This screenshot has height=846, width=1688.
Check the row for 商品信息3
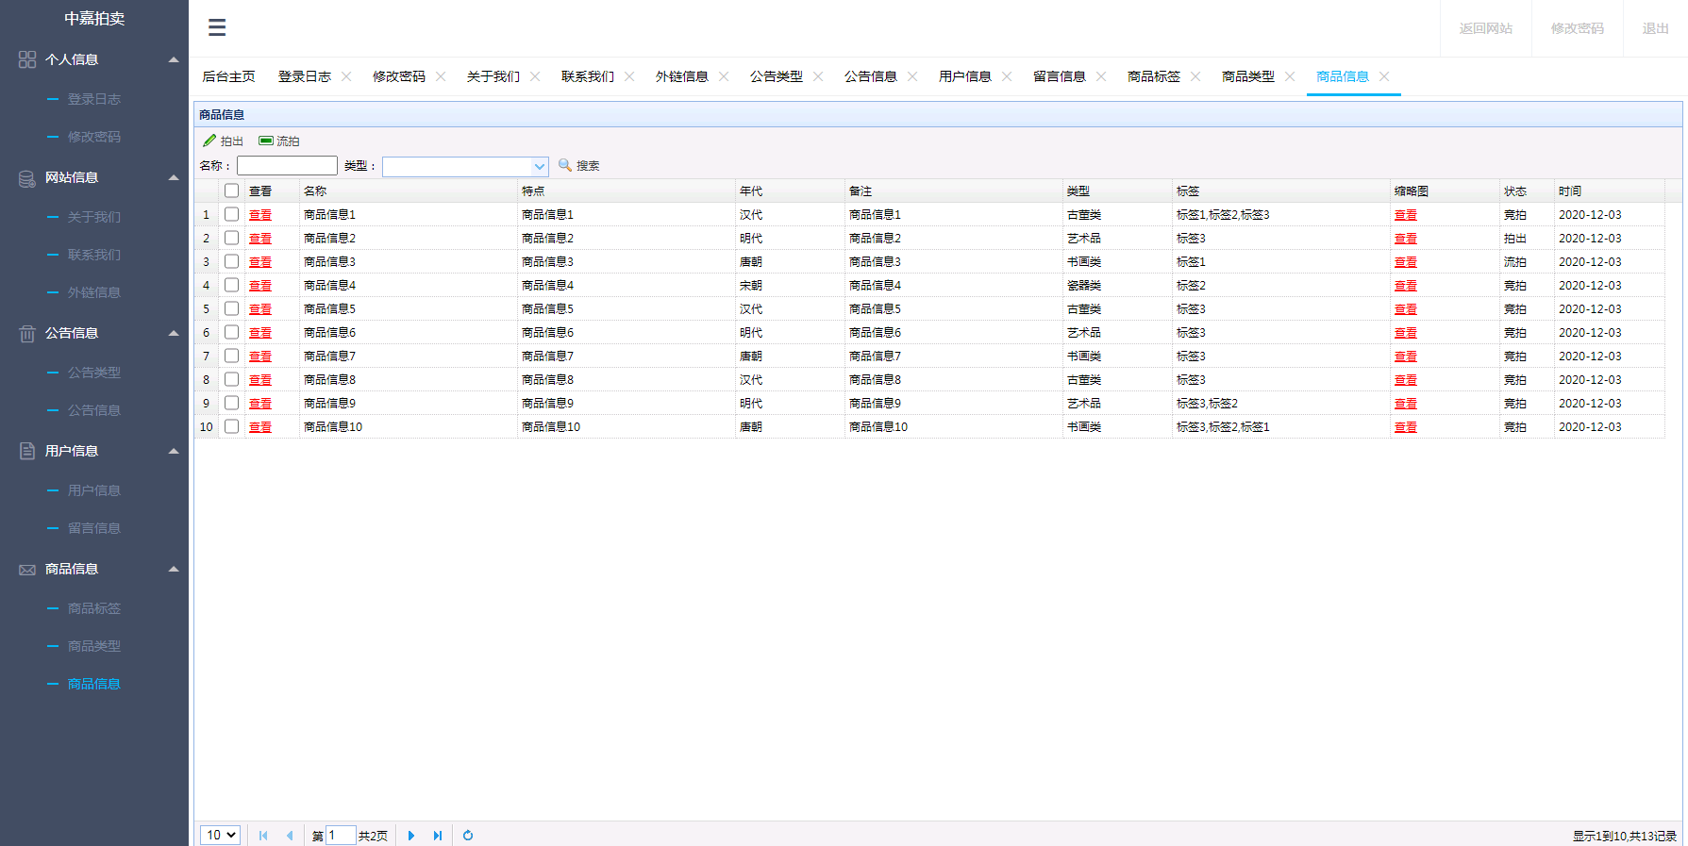231,261
